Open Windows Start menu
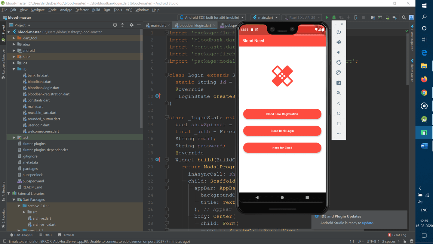 click(424, 6)
